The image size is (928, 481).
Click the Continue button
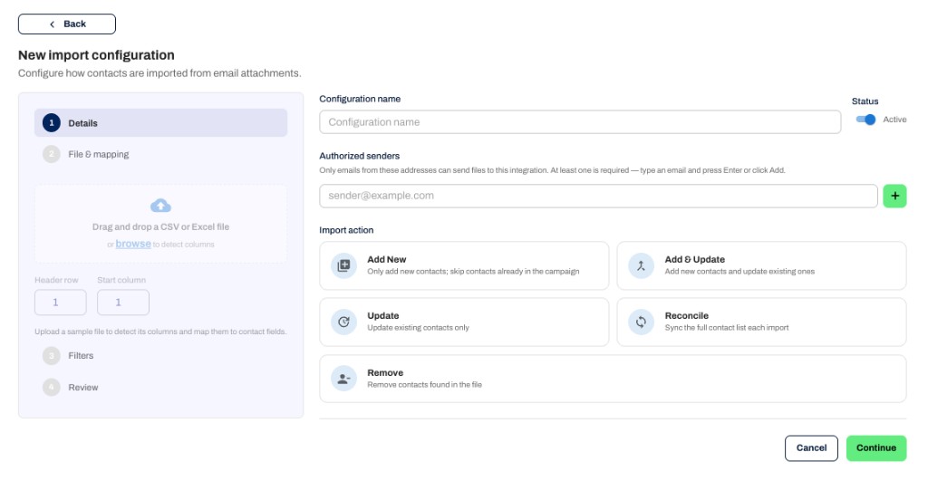click(876, 448)
